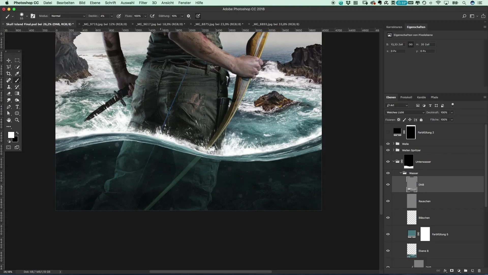Open Fläche fill dropdown arrow
The height and width of the screenshot is (275, 488).
[x=452, y=120]
